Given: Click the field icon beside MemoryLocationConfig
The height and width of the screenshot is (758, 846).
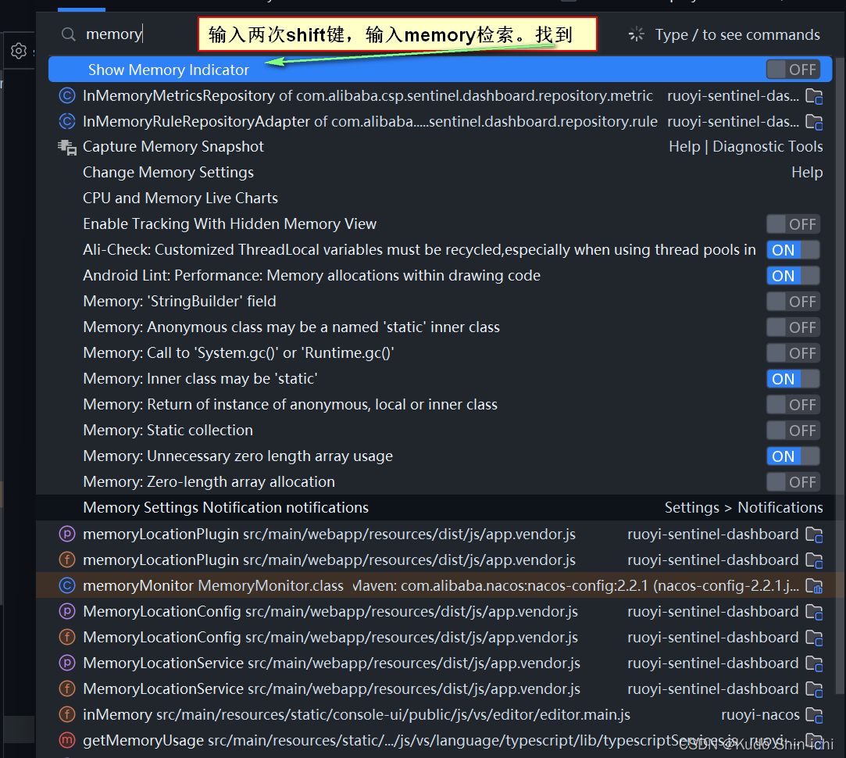Looking at the screenshot, I should click(x=66, y=637).
